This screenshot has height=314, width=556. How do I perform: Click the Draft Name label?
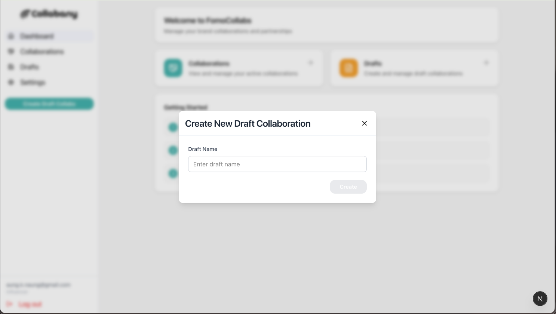203,149
